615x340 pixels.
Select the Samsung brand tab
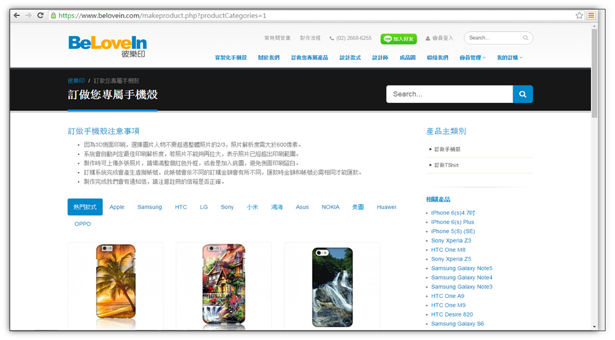coord(150,207)
